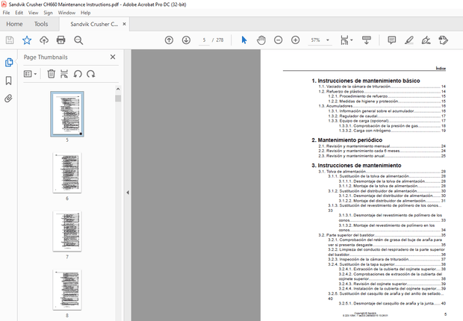463x321 pixels.
Task: Close the Page Thumbnails panel
Action: pyautogui.click(x=113, y=57)
